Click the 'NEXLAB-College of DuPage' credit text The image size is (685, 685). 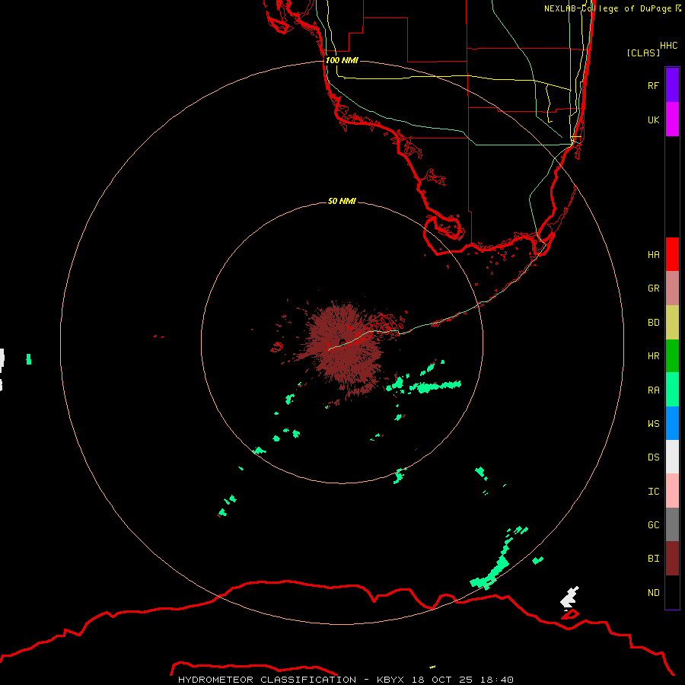[607, 8]
